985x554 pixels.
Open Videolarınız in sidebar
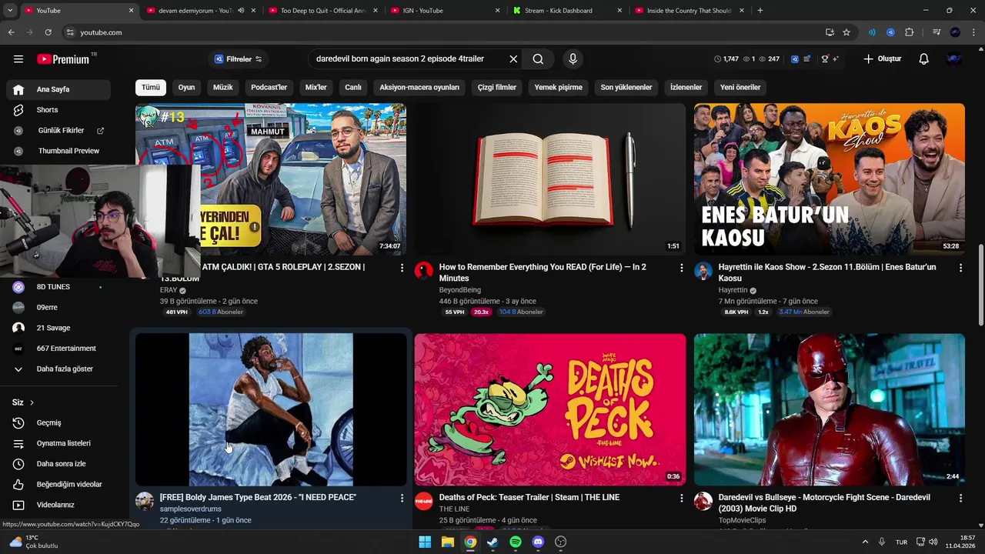(58, 505)
